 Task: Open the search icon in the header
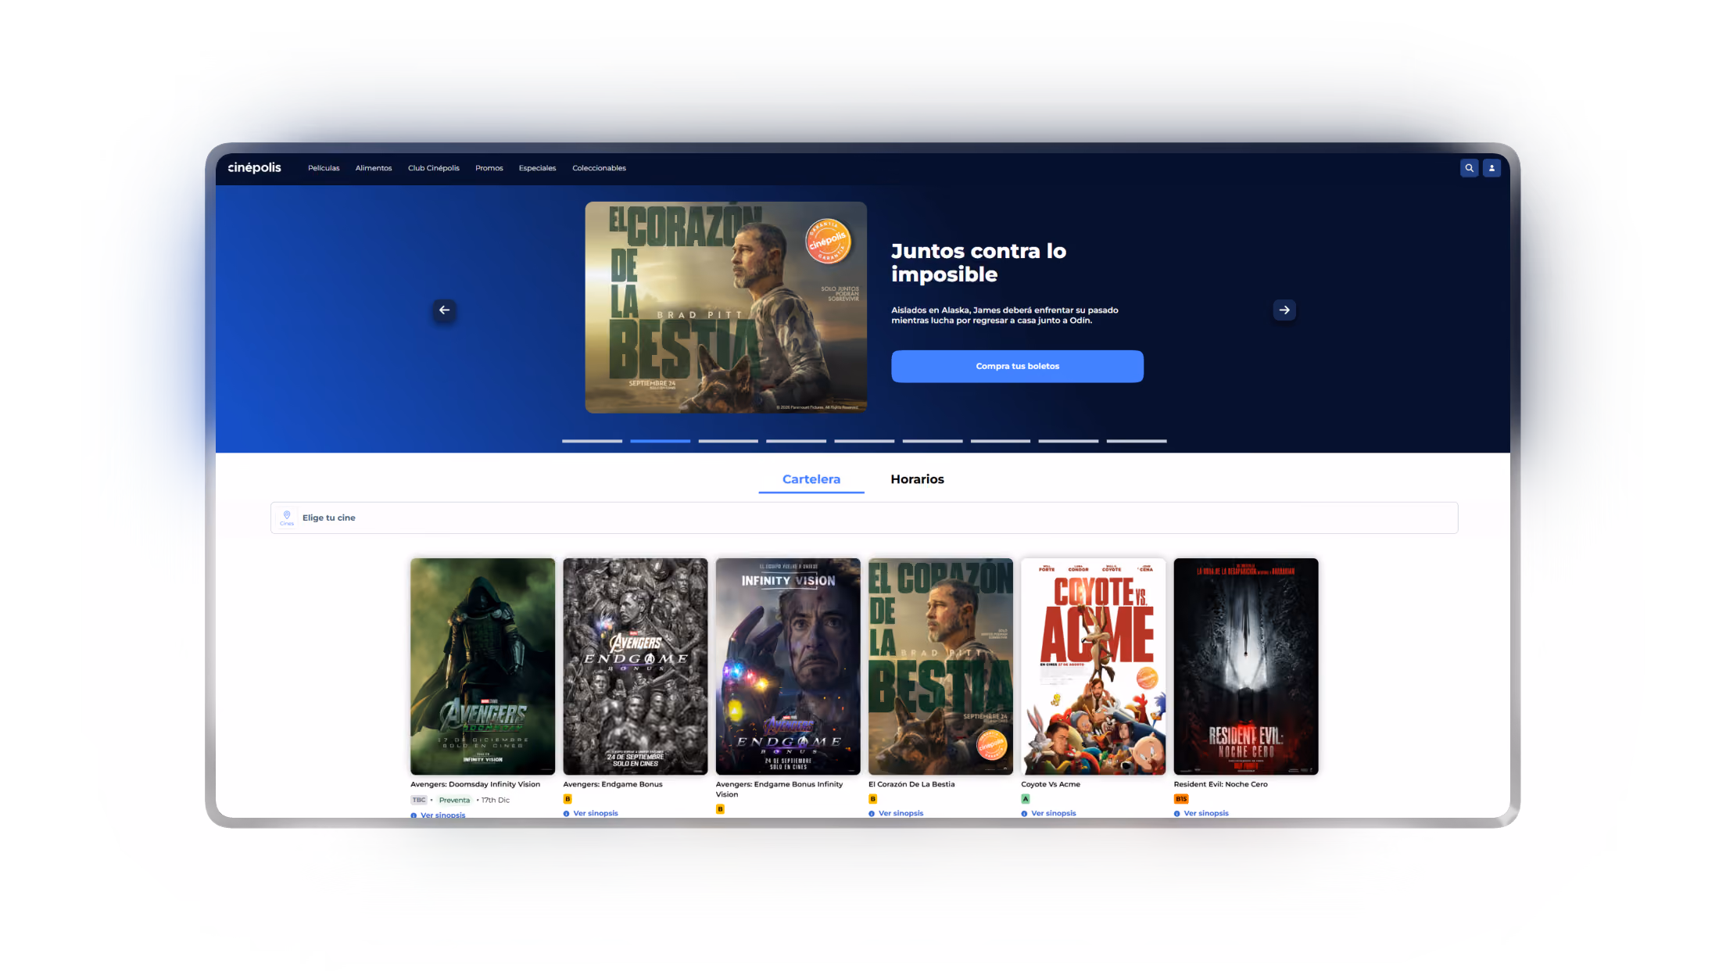click(x=1469, y=168)
